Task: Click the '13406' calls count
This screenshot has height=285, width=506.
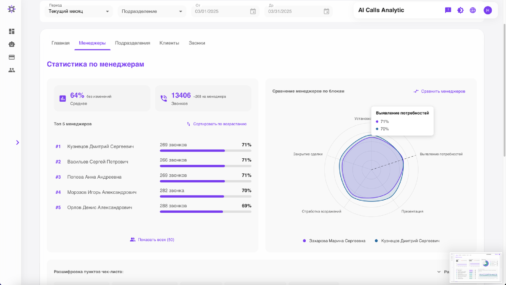Action: [x=181, y=95]
